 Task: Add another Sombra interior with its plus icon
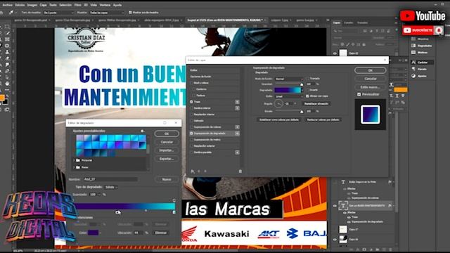(x=237, y=108)
